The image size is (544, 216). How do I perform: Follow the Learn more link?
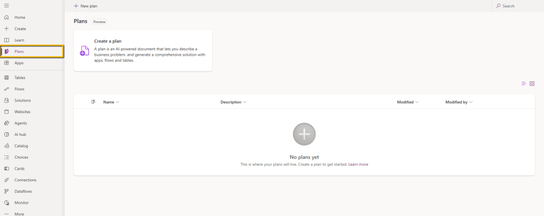click(x=358, y=165)
